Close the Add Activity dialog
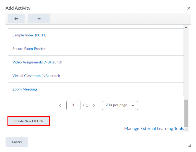This screenshot has width=196, height=152. 189,8
